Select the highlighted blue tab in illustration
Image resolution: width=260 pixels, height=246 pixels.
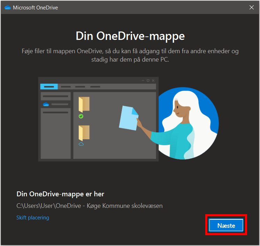[49, 86]
